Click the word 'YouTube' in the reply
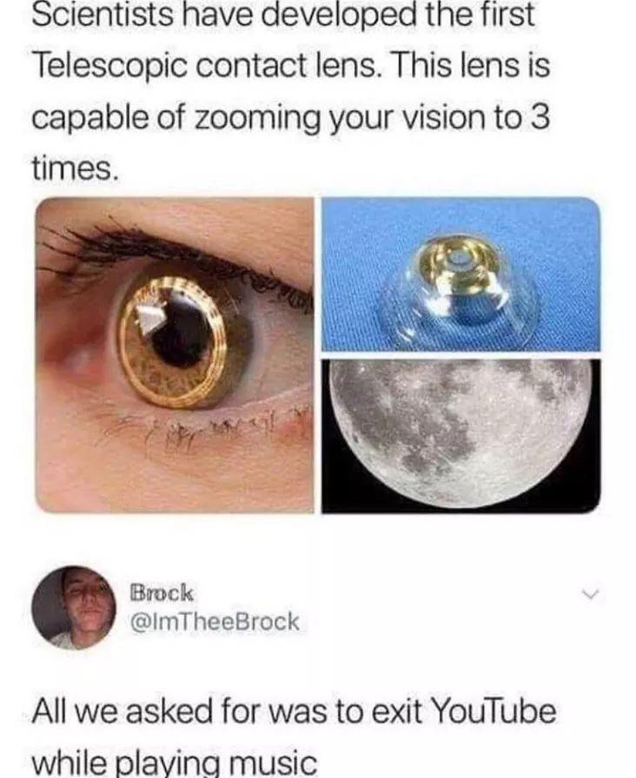The width and height of the screenshot is (636, 778). point(494,711)
